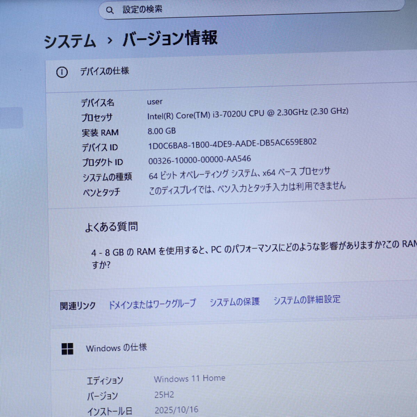Select the プロダクト ID label

coord(103,162)
